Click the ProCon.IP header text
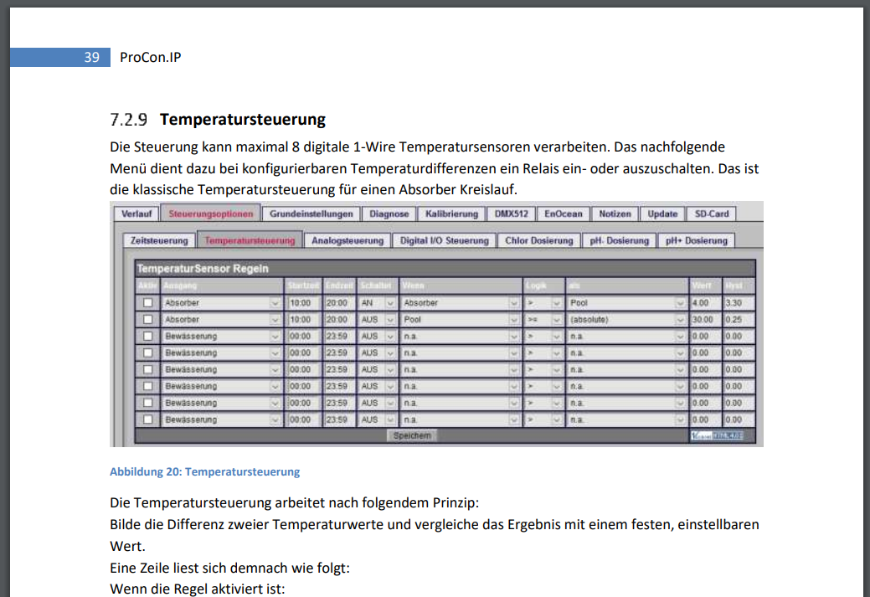Image resolution: width=870 pixels, height=597 pixels. pos(151,57)
